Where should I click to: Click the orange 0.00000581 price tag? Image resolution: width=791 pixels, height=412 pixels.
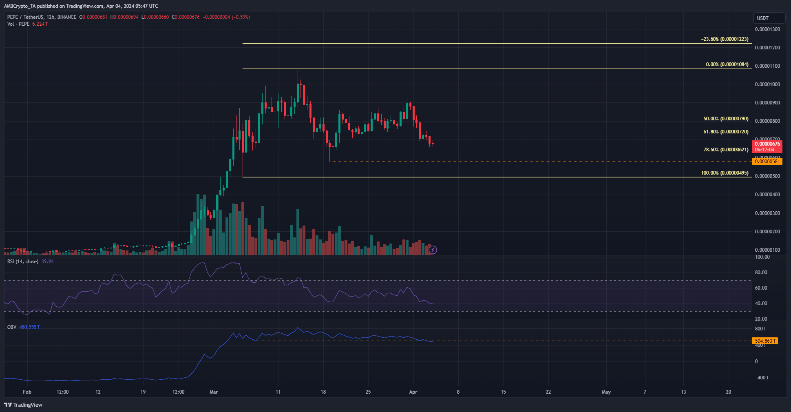[x=767, y=162]
